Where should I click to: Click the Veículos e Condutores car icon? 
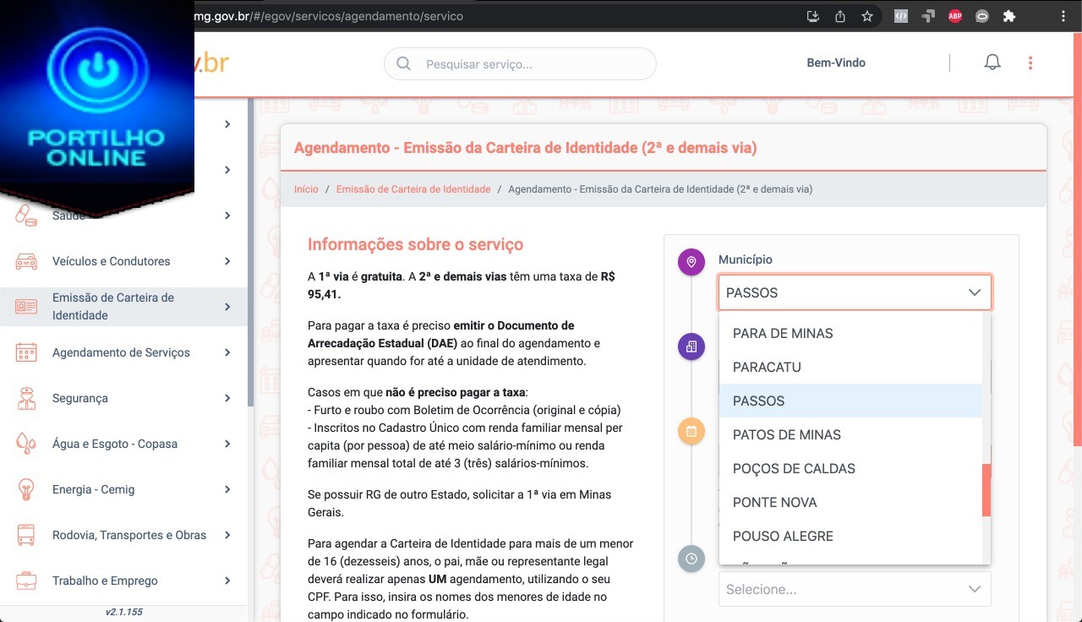[26, 262]
